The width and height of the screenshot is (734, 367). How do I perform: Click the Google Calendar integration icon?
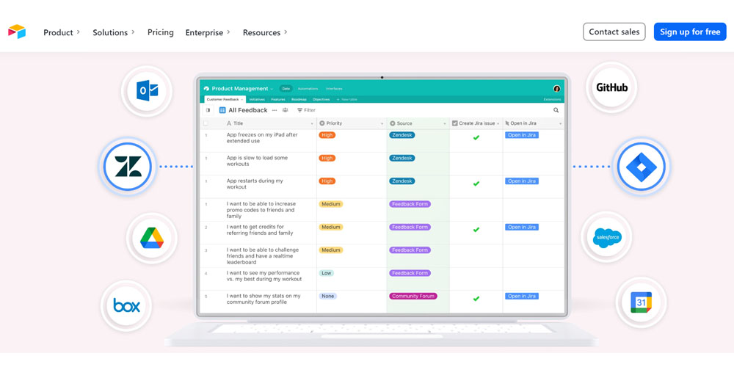coord(641,302)
